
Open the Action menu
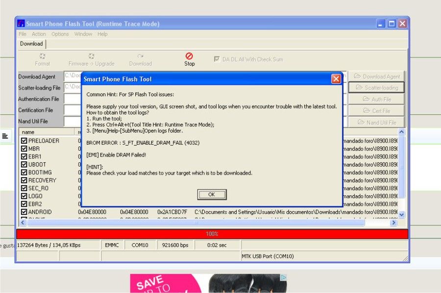click(39, 34)
